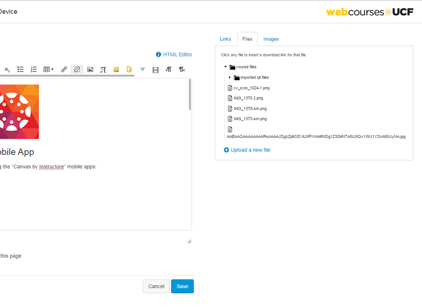Switch to the HTML Editor
This screenshot has height=307, width=422.
pos(177,54)
